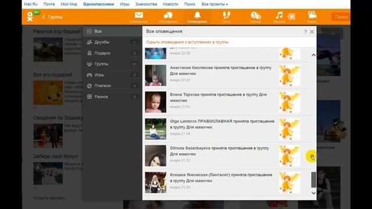The height and width of the screenshot is (209, 372).
Task: Open Olga Lambros avatar photo
Action: pyautogui.click(x=156, y=129)
